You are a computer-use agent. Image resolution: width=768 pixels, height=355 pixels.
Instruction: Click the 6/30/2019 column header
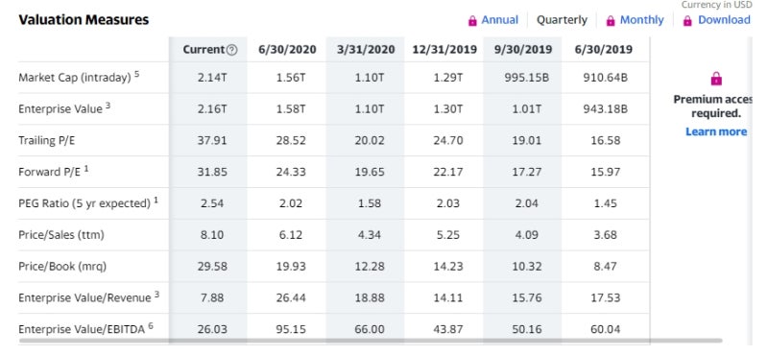point(603,50)
